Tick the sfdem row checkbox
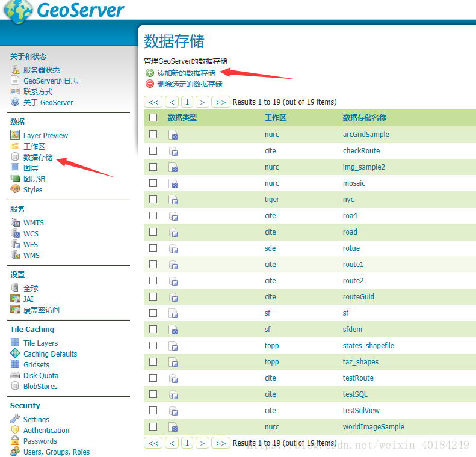Screen dimensions: 476x457 pyautogui.click(x=153, y=329)
